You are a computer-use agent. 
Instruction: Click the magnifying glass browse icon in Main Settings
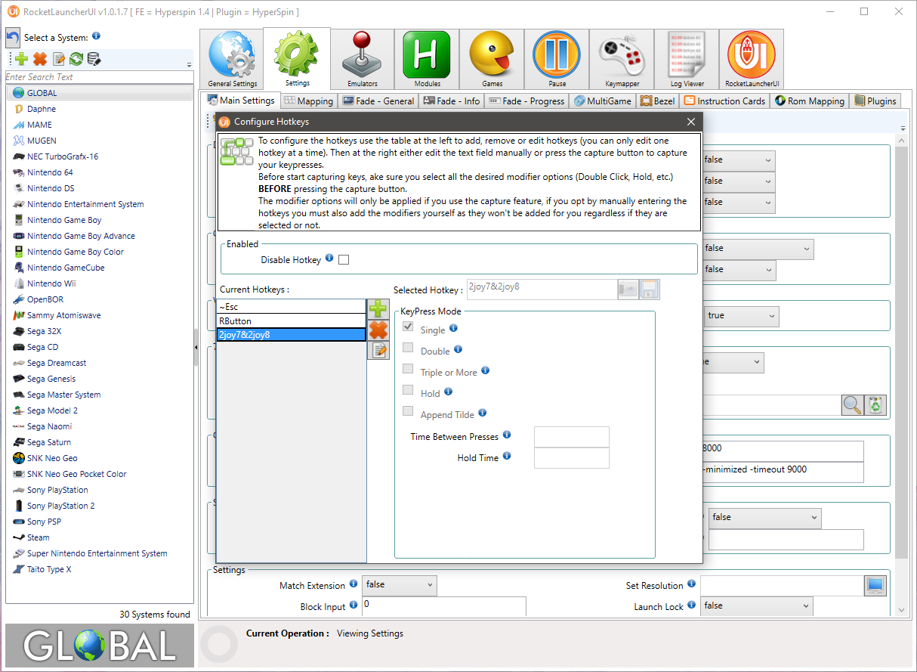point(853,405)
